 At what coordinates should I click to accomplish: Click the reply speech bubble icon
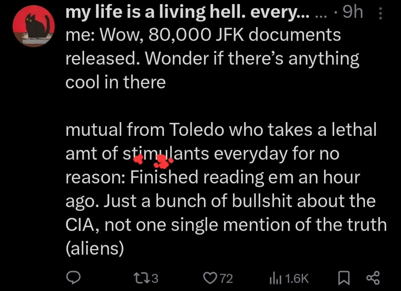coord(73,278)
